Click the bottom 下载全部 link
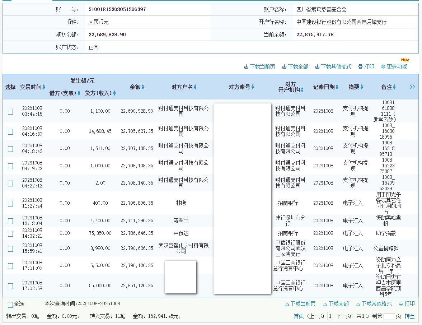This screenshot has width=422, height=325. (336, 304)
